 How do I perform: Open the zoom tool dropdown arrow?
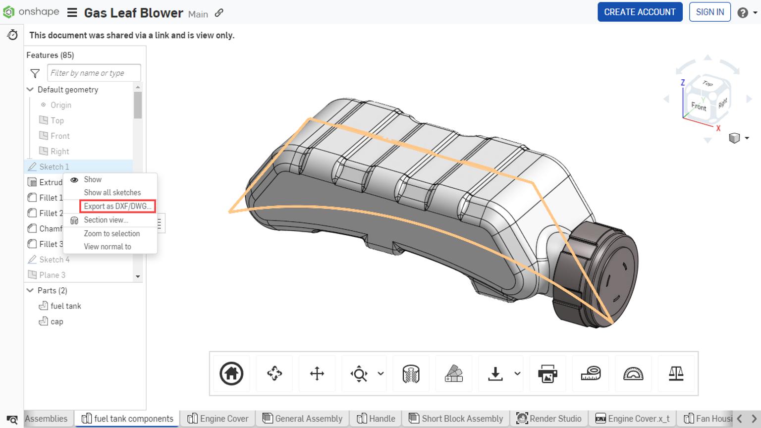(x=380, y=374)
